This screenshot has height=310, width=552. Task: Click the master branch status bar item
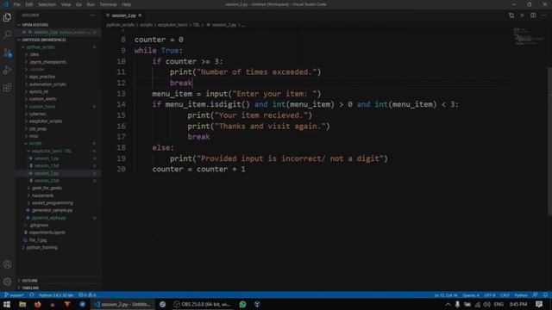14,294
